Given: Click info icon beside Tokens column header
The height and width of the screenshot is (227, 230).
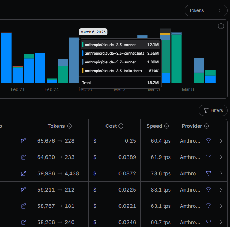Looking at the screenshot, I should pyautogui.click(x=69, y=126).
